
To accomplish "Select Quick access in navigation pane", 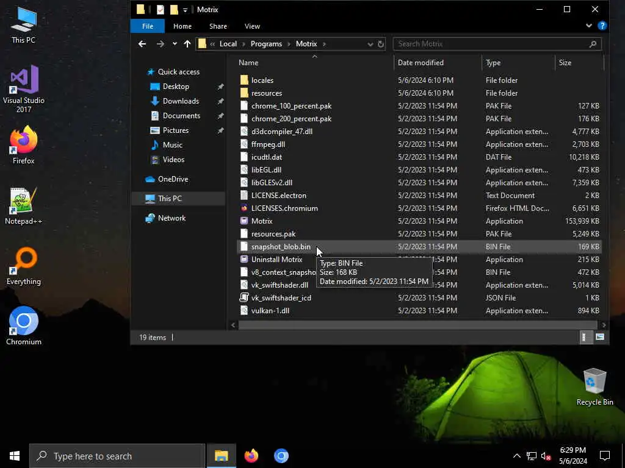I will click(178, 72).
